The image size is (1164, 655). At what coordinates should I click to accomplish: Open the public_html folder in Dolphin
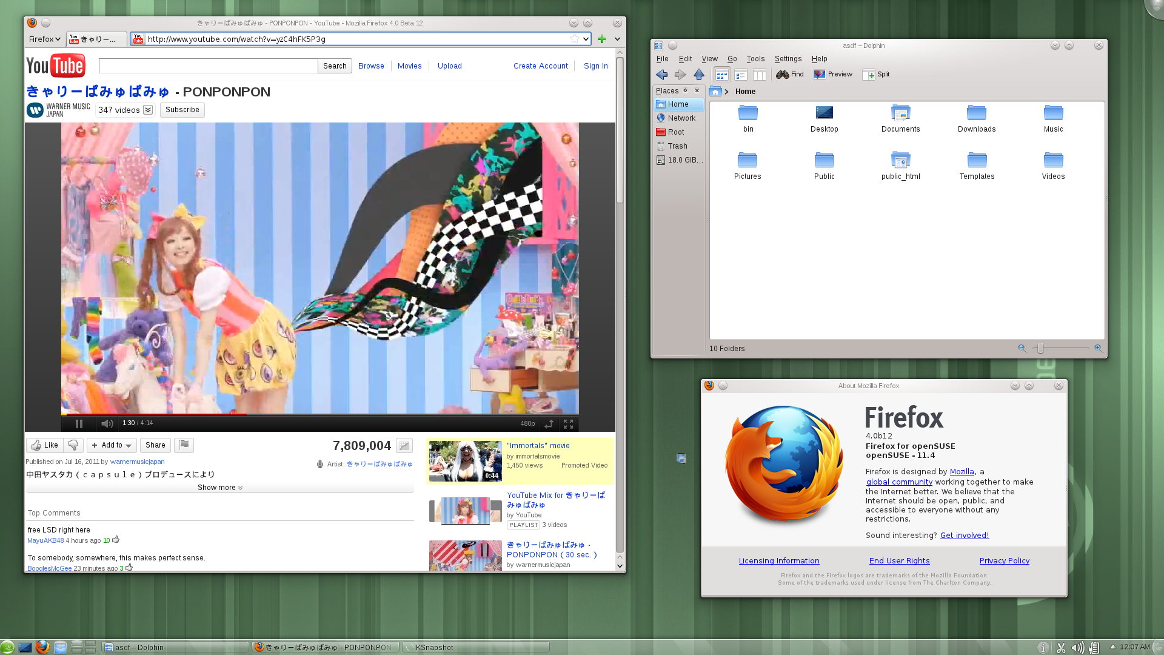pyautogui.click(x=901, y=166)
